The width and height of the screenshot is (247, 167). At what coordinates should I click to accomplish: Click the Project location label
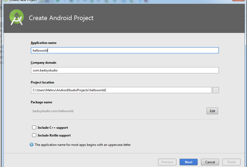coord(42,82)
